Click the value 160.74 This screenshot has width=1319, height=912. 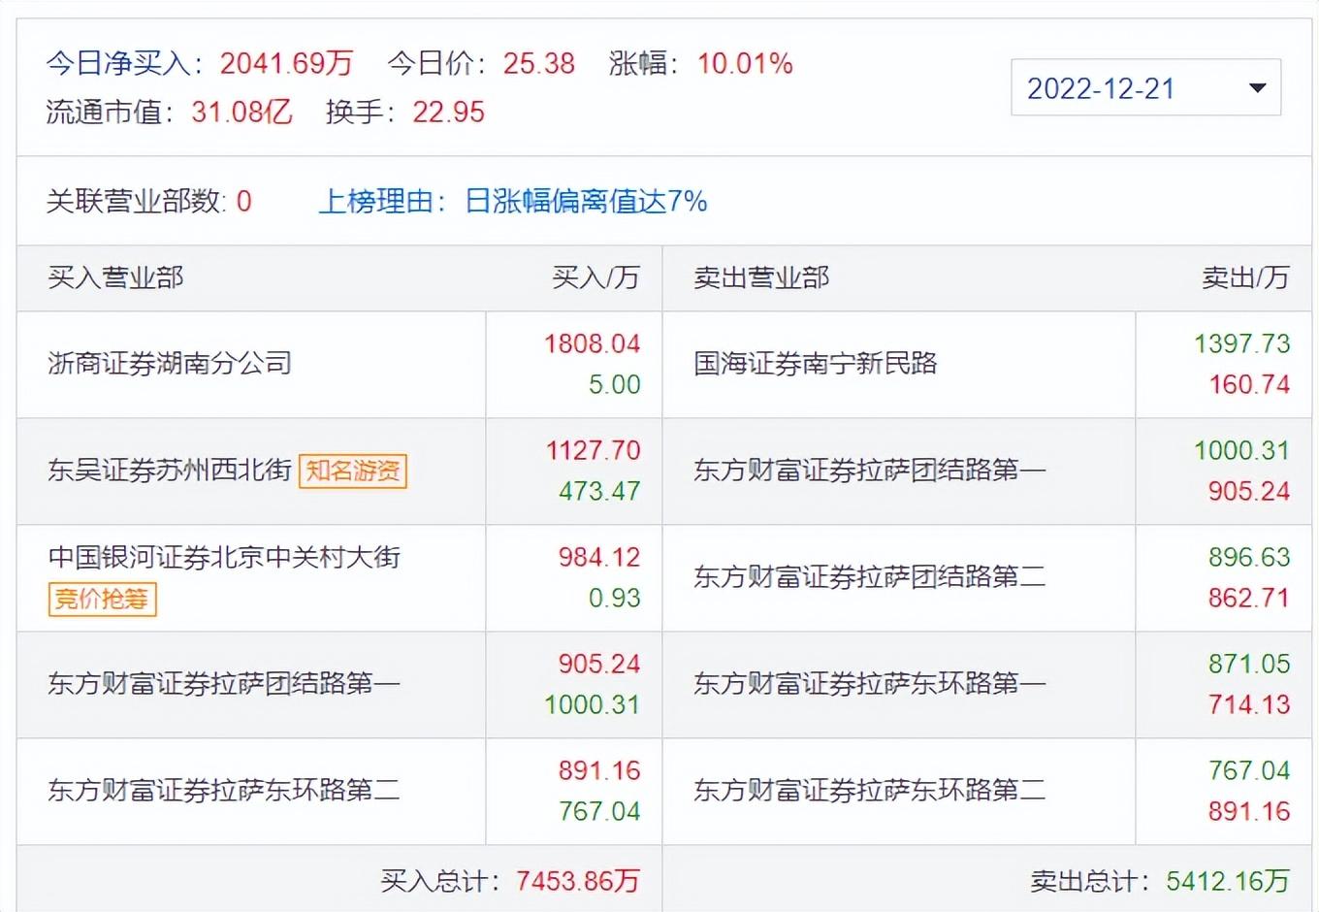(1249, 384)
